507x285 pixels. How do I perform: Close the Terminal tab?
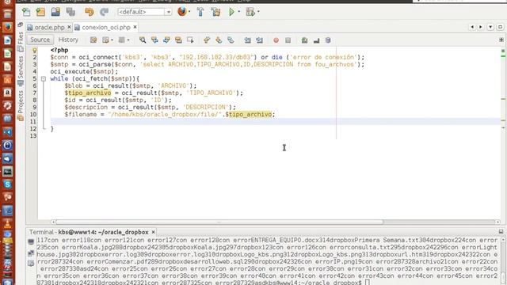pos(153,232)
